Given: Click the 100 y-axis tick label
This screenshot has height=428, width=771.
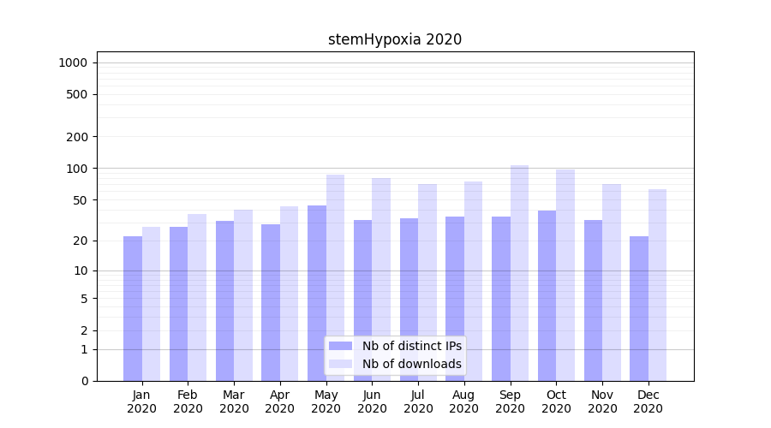Looking at the screenshot, I should coord(76,169).
